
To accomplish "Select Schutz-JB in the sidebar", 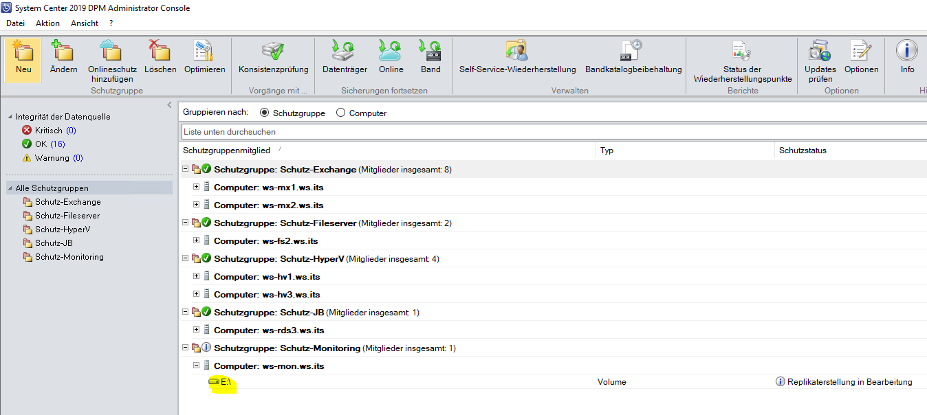I will click(x=54, y=243).
